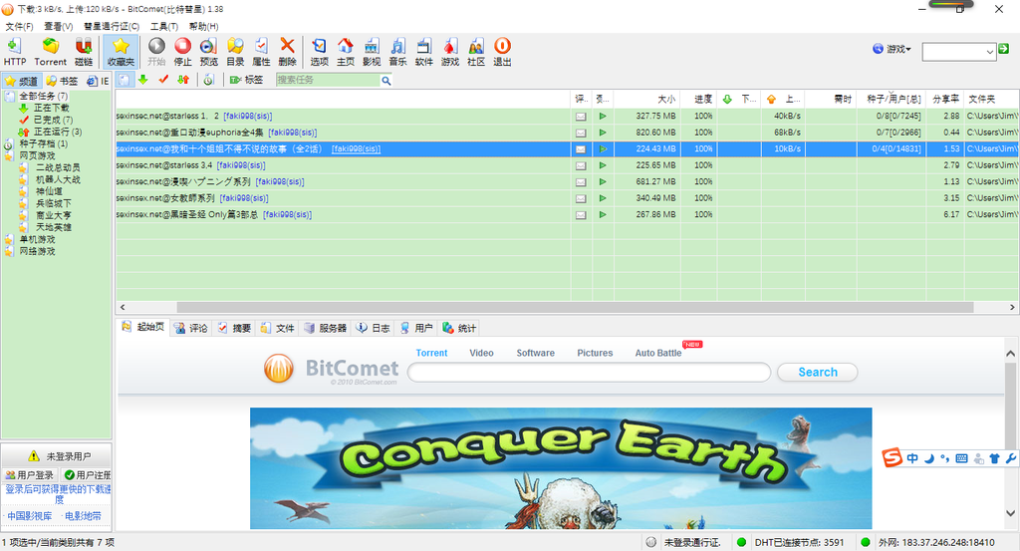
Task: Switch to the 服务器 trackers tab
Action: [326, 328]
